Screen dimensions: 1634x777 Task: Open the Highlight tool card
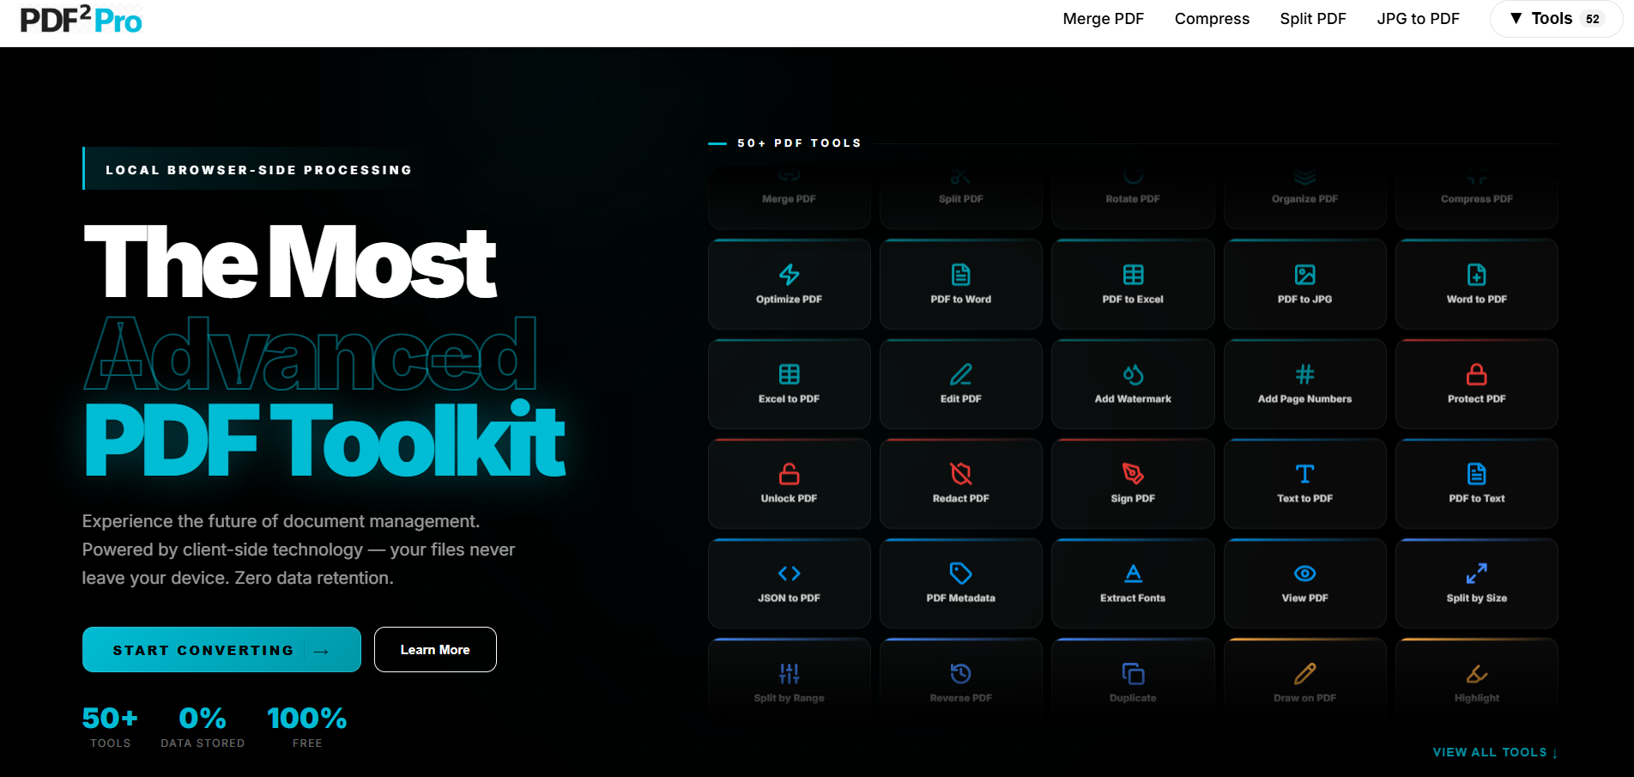(1477, 683)
